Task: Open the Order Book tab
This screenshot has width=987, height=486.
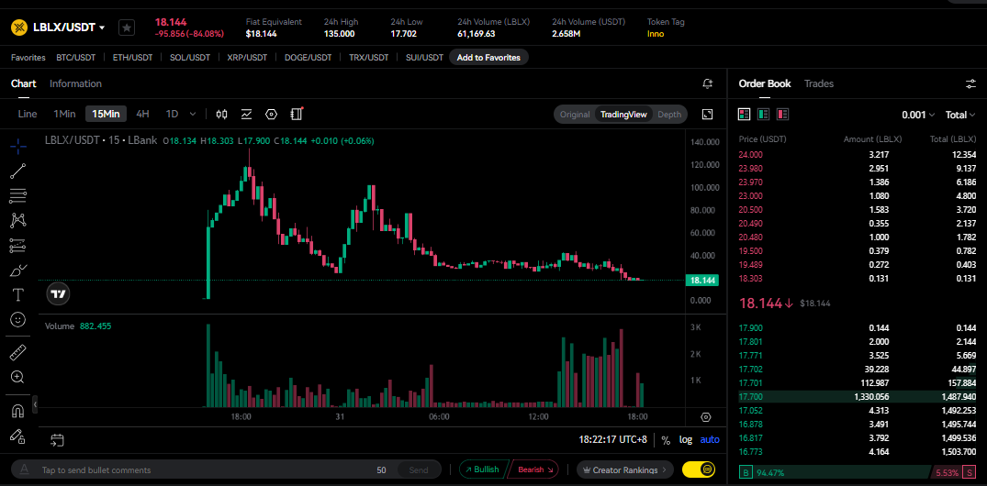Action: (x=765, y=83)
